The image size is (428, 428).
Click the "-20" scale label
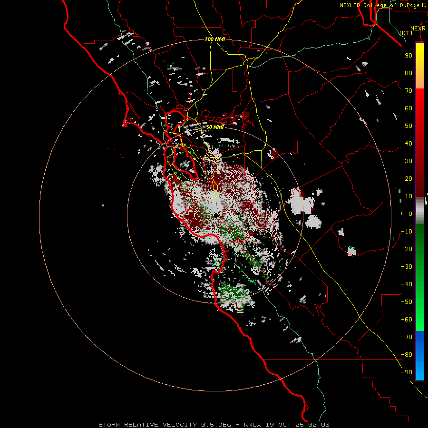[407, 249]
